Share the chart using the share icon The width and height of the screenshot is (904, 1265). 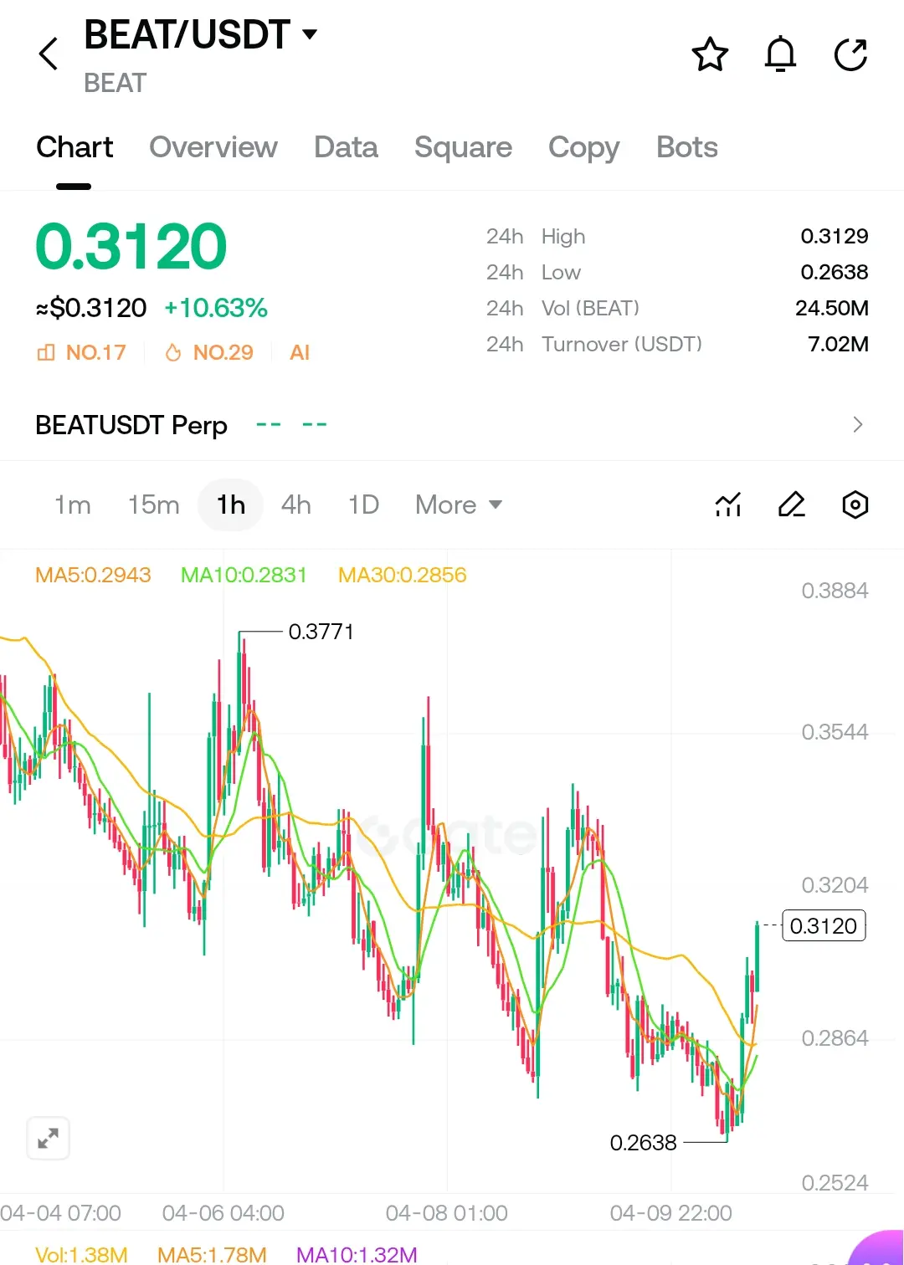tap(850, 54)
